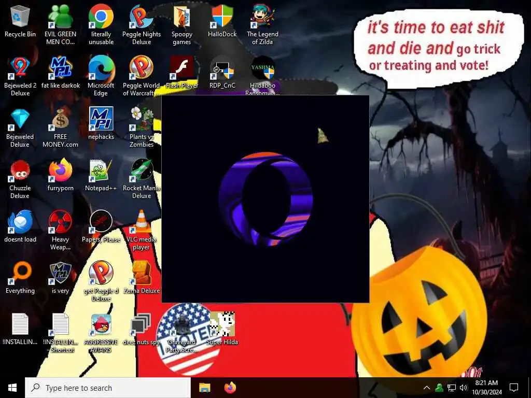Select the VLC media player cone icon

[x=142, y=222]
